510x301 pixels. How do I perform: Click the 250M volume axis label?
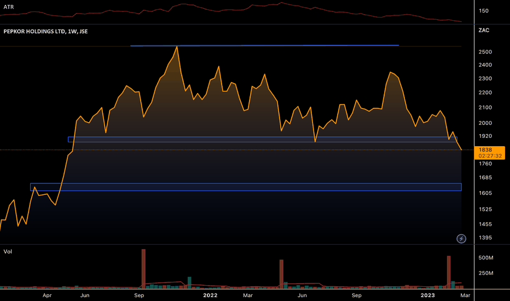pyautogui.click(x=486, y=273)
